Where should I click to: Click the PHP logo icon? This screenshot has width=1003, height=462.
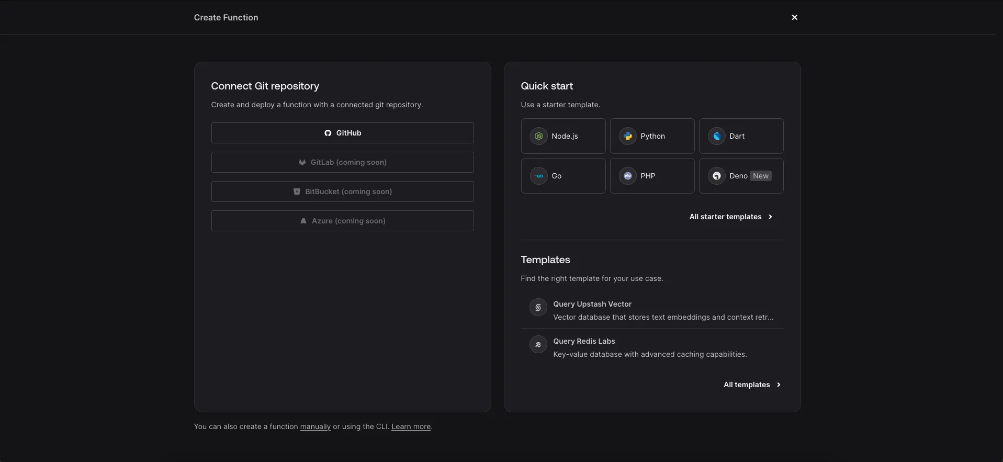point(627,176)
